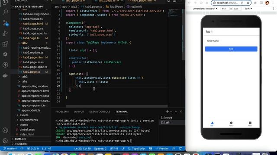Open the Dimensions Nexus 6P dropdown

click(x=205, y=9)
